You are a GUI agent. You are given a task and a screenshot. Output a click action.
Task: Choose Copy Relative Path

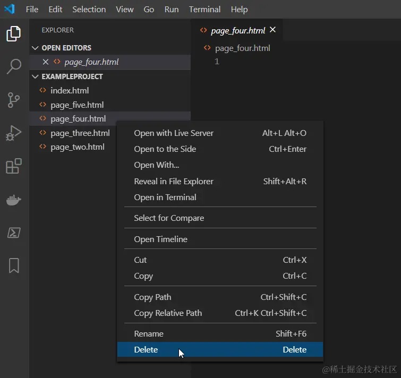(220, 313)
